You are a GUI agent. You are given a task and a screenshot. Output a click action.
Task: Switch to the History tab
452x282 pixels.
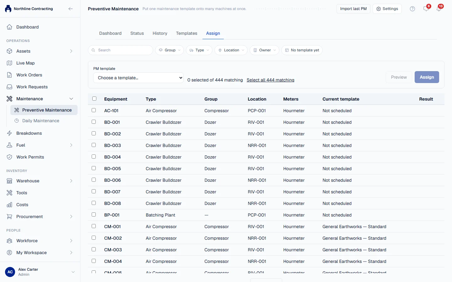click(x=160, y=33)
